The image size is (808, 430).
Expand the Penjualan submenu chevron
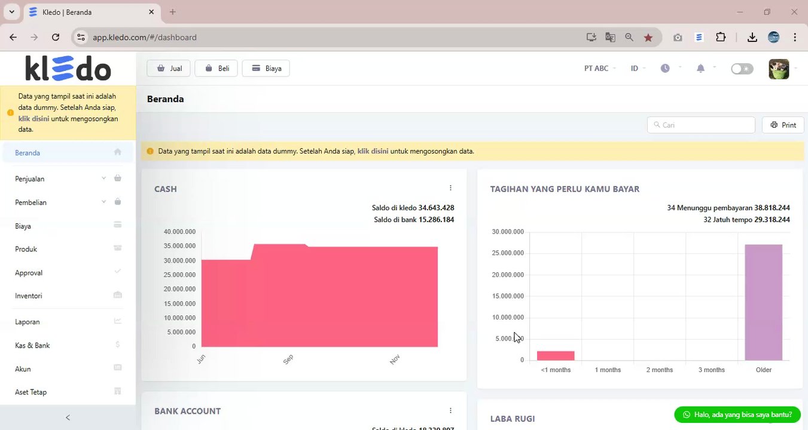(x=103, y=178)
